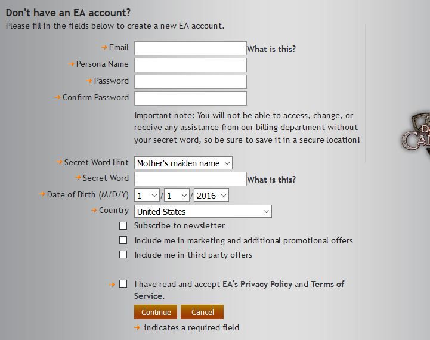Open the Terms of Service link

point(239,290)
